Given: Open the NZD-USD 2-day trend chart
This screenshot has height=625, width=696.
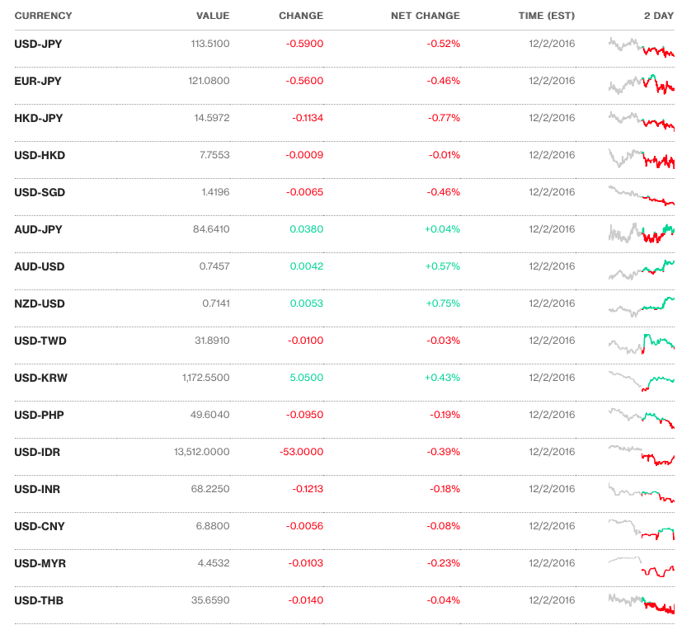Looking at the screenshot, I should 642,305.
